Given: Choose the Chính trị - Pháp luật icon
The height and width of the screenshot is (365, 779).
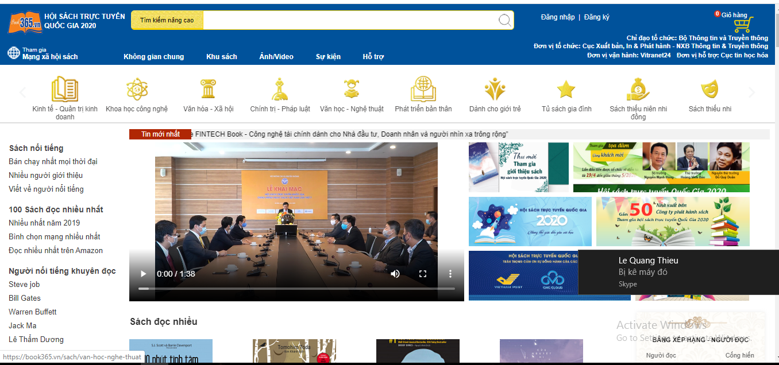Looking at the screenshot, I should (x=280, y=90).
